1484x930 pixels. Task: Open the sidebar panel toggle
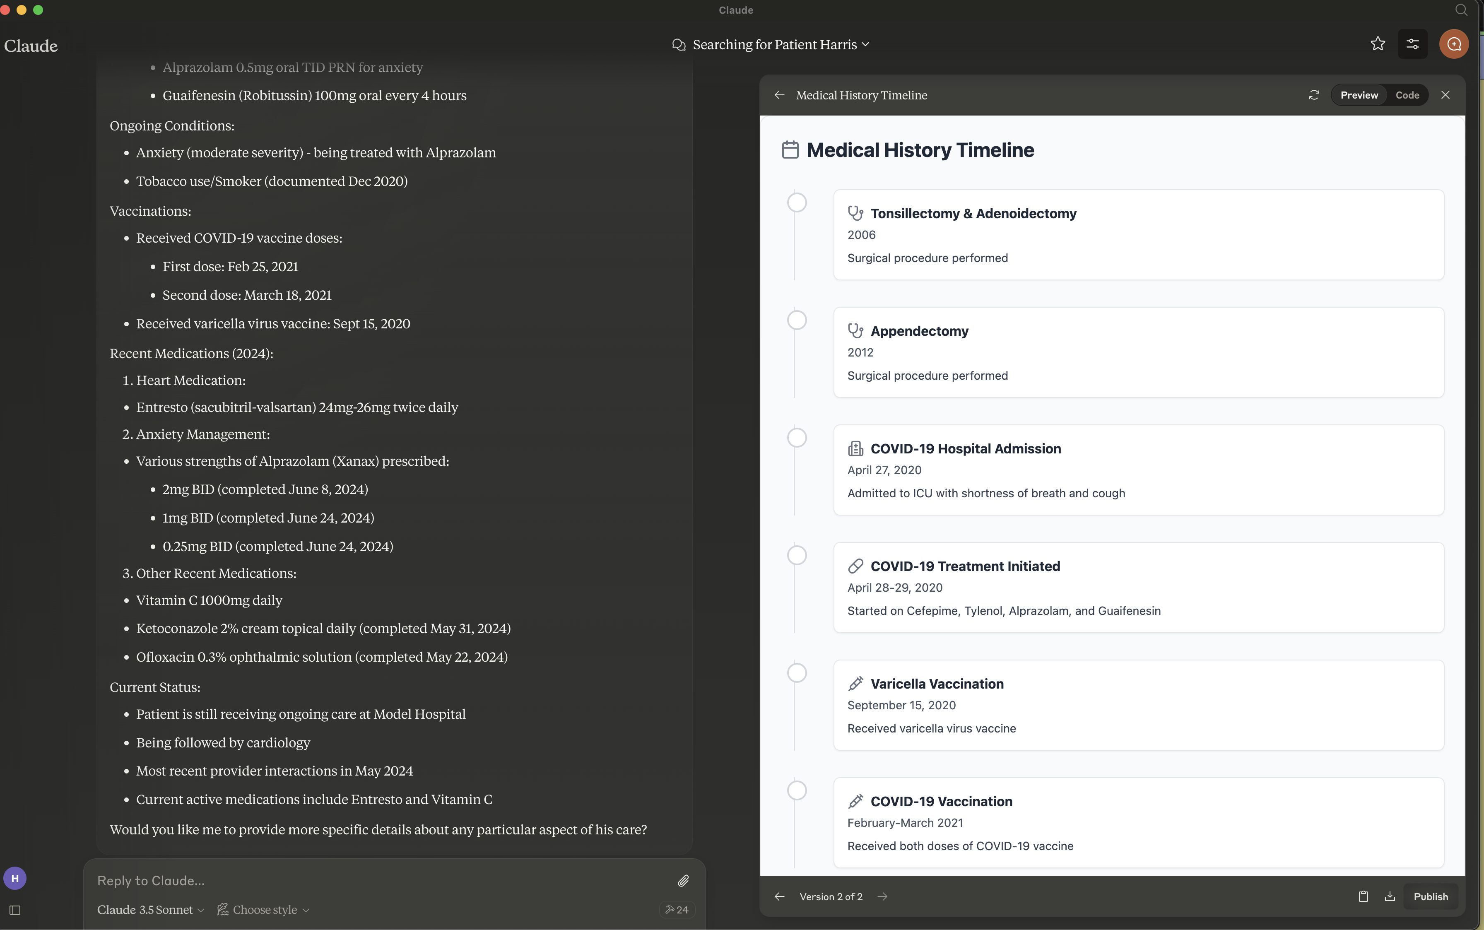pyautogui.click(x=15, y=910)
